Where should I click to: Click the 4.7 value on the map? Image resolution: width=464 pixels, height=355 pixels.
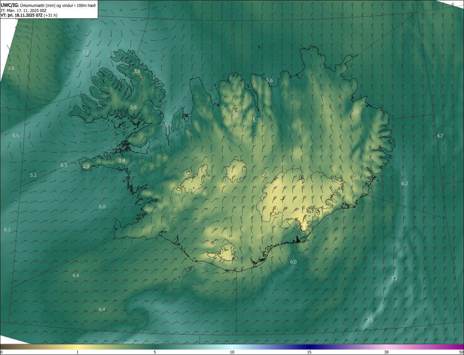440,136
